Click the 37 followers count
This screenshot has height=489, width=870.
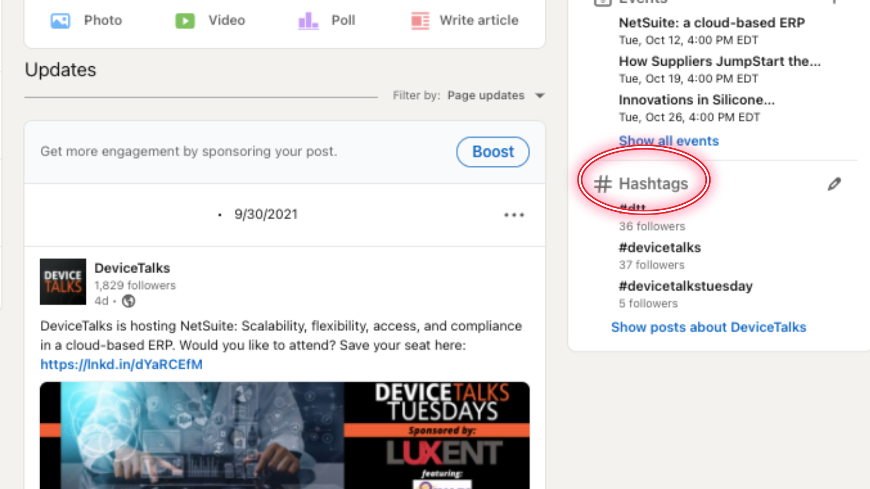[651, 265]
